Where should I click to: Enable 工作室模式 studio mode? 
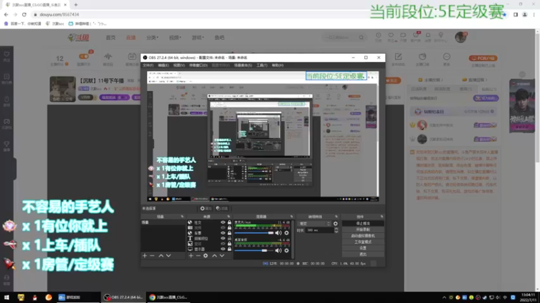[x=363, y=242]
